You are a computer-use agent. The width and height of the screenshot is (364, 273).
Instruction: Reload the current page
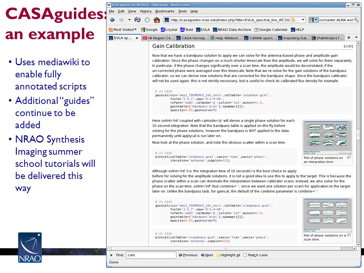tap(137, 20)
